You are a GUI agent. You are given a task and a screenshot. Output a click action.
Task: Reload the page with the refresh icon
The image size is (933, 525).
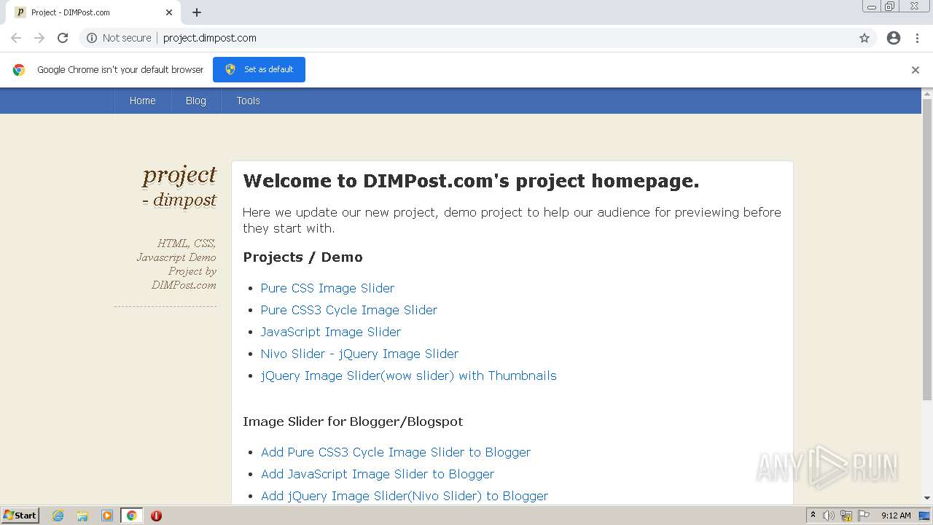[63, 38]
